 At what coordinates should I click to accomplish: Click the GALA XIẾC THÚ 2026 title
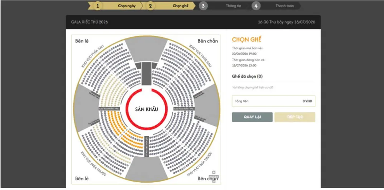click(89, 22)
